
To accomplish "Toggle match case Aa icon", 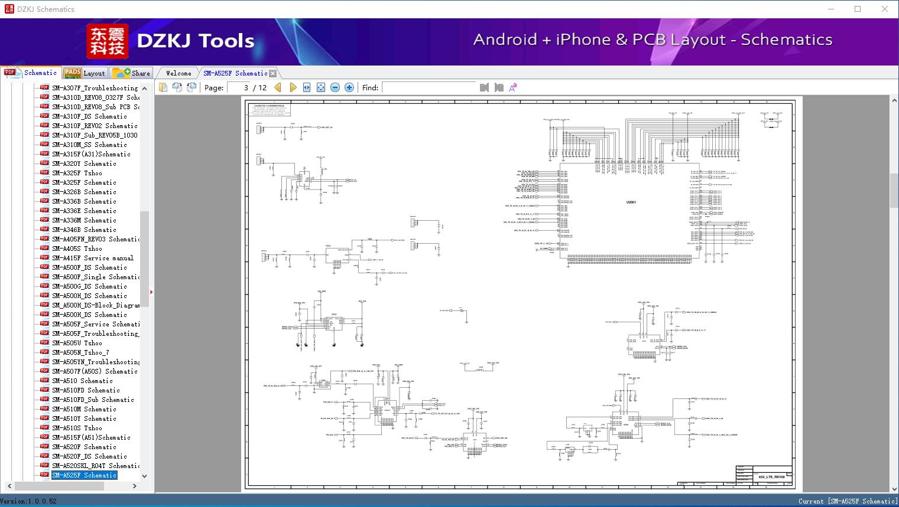I will [x=512, y=87].
